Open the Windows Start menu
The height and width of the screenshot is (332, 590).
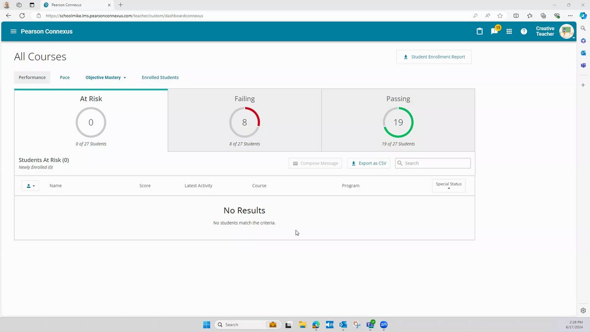[x=206, y=325]
